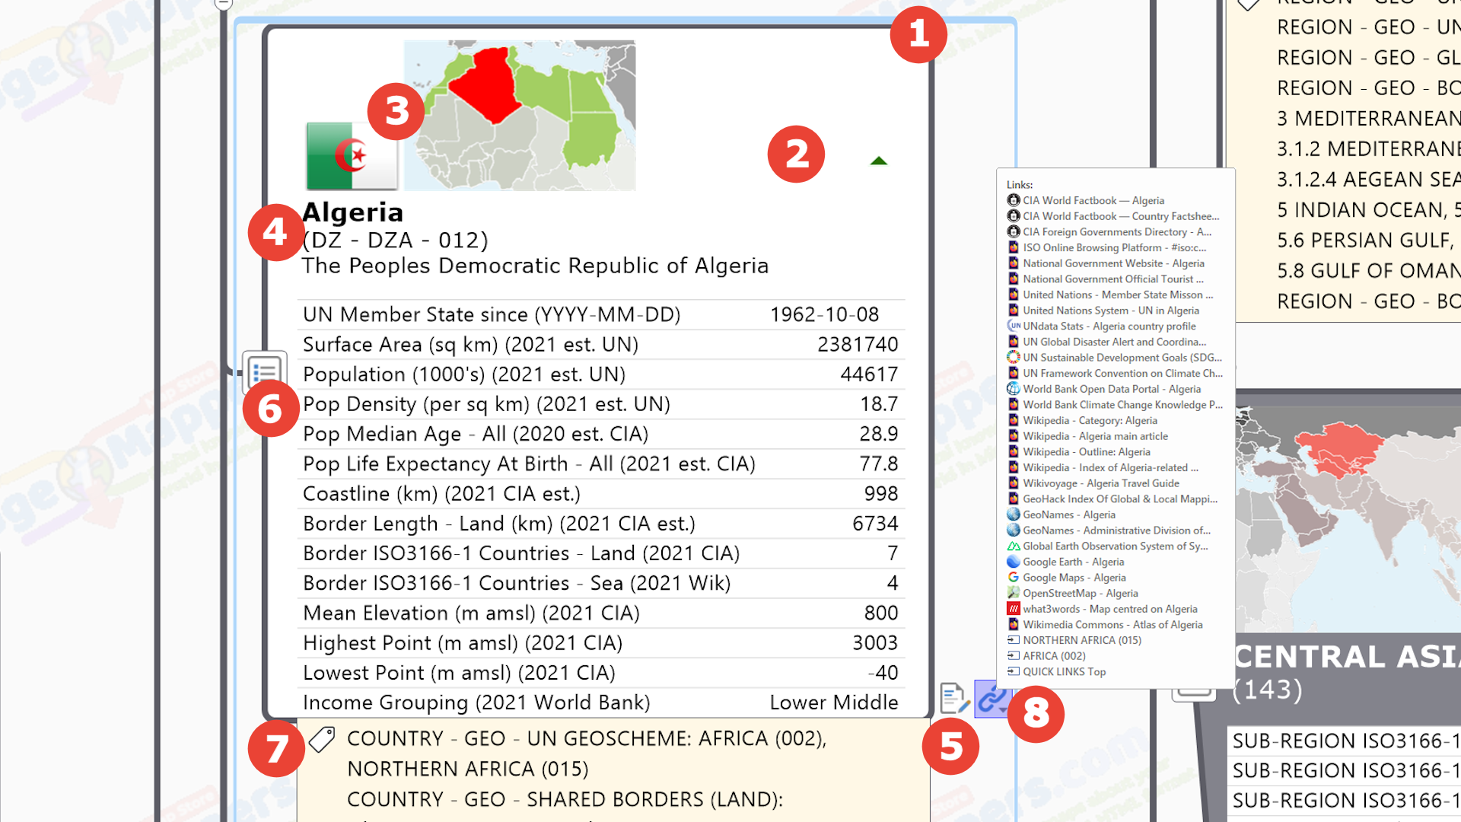Open OpenStreetMap - Algeria link
The width and height of the screenshot is (1461, 822).
pos(1080,594)
